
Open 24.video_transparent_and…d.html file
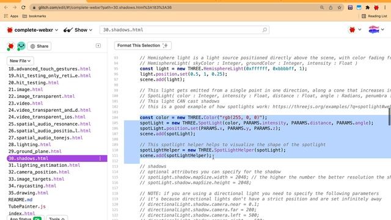point(49,110)
